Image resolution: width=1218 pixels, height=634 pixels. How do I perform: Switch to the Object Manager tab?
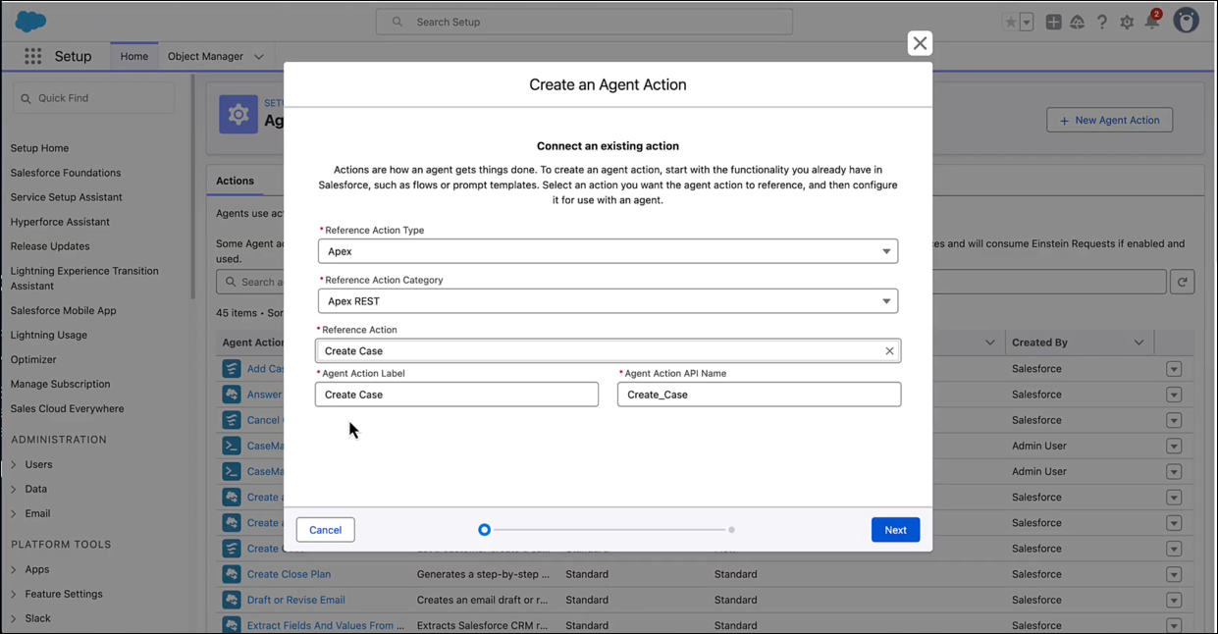tap(205, 57)
